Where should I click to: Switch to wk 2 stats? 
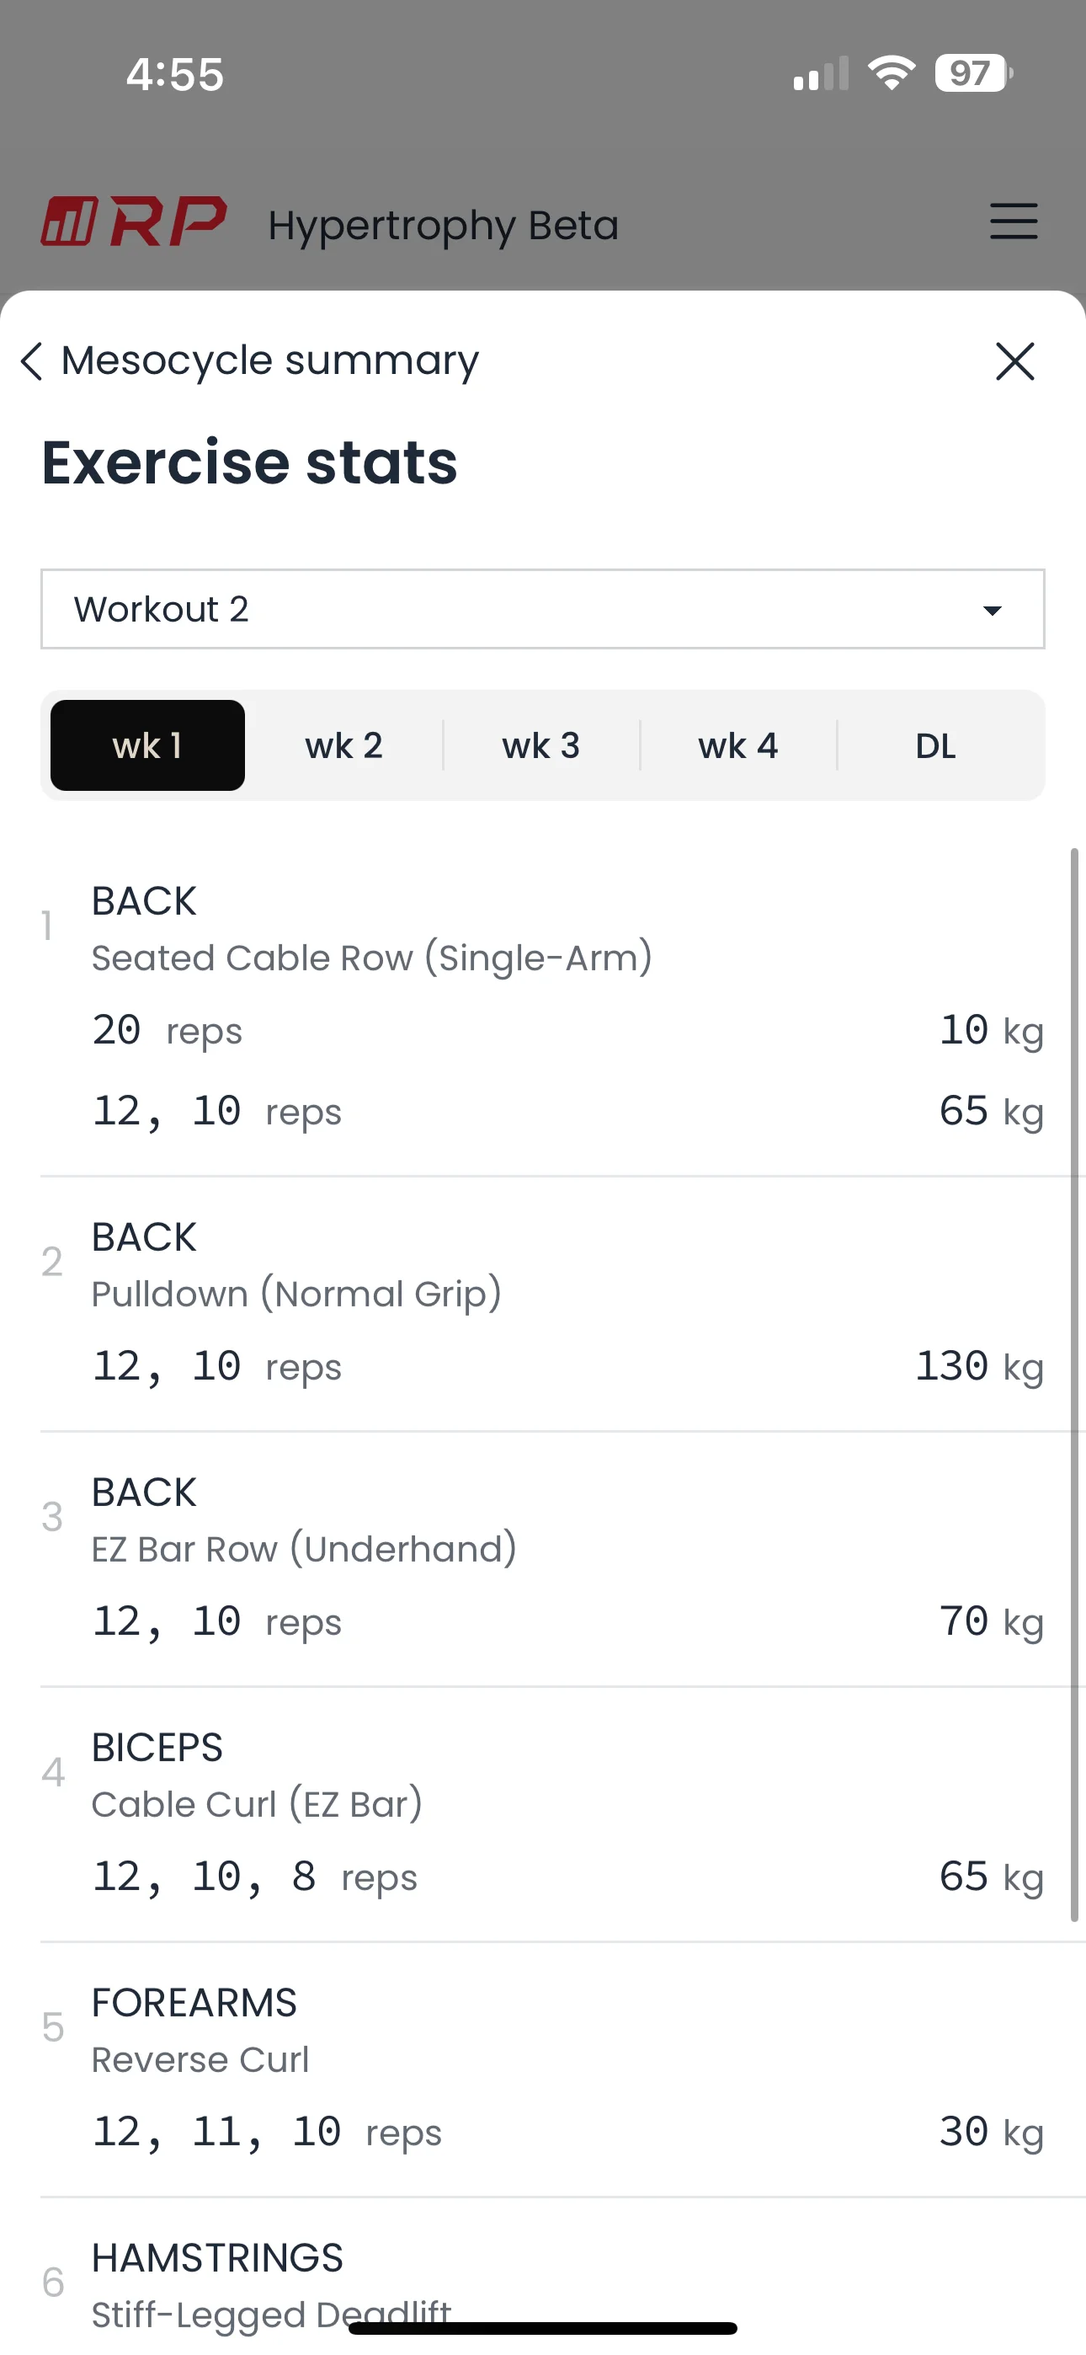343,745
